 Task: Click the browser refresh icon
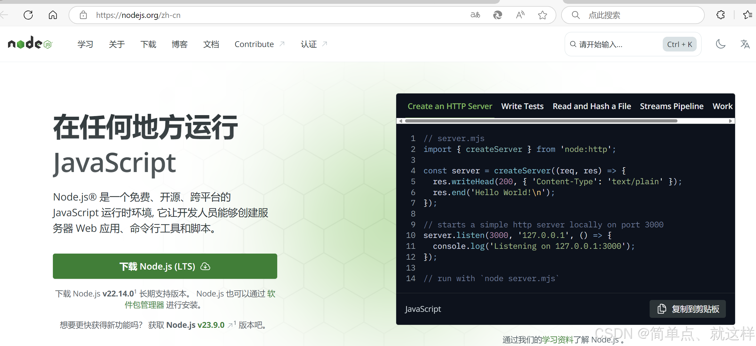[28, 15]
